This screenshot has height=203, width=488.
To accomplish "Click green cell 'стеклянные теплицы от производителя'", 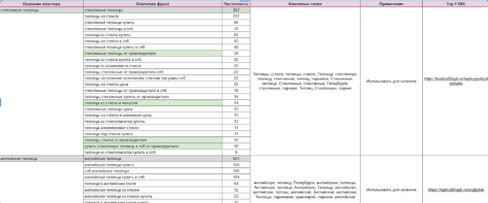I will [153, 53].
